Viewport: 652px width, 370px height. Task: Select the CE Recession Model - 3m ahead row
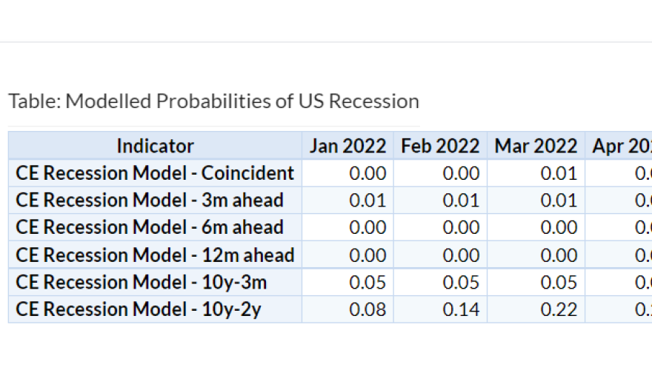pyautogui.click(x=149, y=201)
